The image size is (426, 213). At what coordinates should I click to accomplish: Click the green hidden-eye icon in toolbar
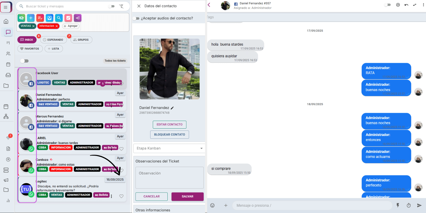pyautogui.click(x=21, y=18)
